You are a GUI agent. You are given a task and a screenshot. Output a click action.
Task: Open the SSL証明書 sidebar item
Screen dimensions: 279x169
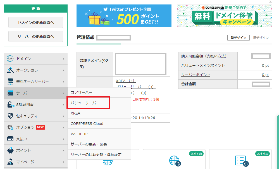click(36, 104)
